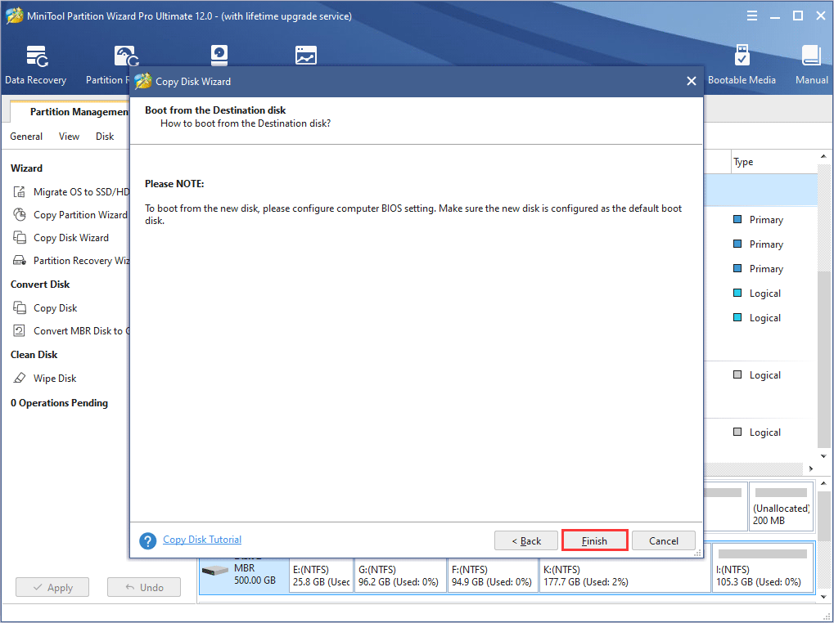Open the Bootable Media builder
Image resolution: width=834 pixels, height=623 pixels.
(x=742, y=65)
